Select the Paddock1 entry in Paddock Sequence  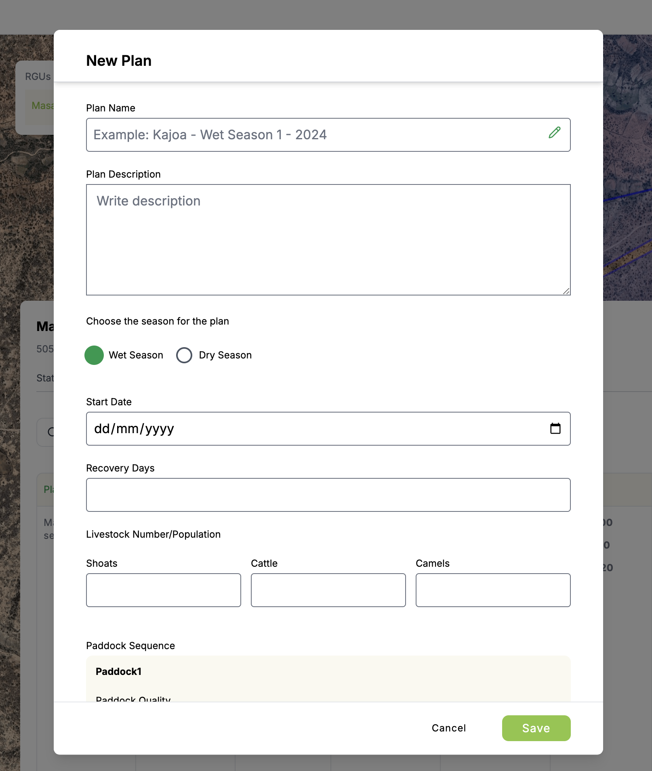119,672
